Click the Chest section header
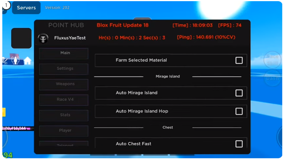 [x=167, y=128]
